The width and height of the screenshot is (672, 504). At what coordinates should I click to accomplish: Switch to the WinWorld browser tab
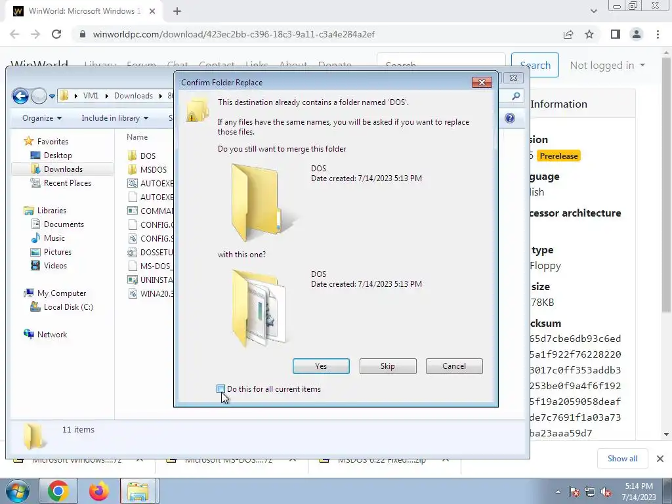85,11
